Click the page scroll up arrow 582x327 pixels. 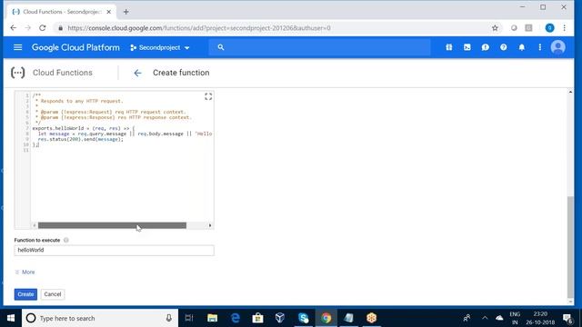coord(570,92)
